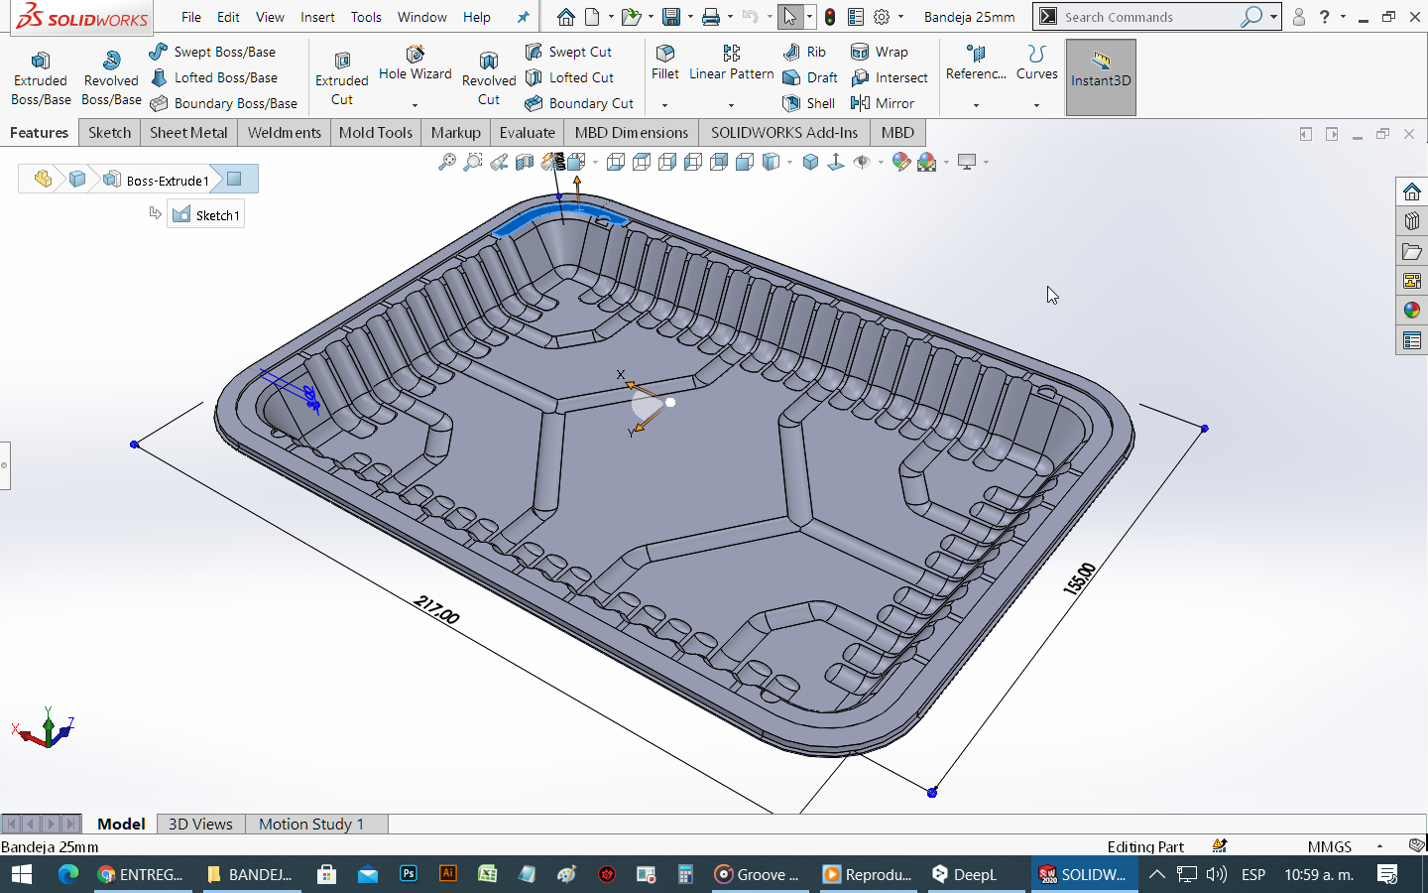Select the Fillet tool
This screenshot has width=1428, height=893.
(x=664, y=62)
